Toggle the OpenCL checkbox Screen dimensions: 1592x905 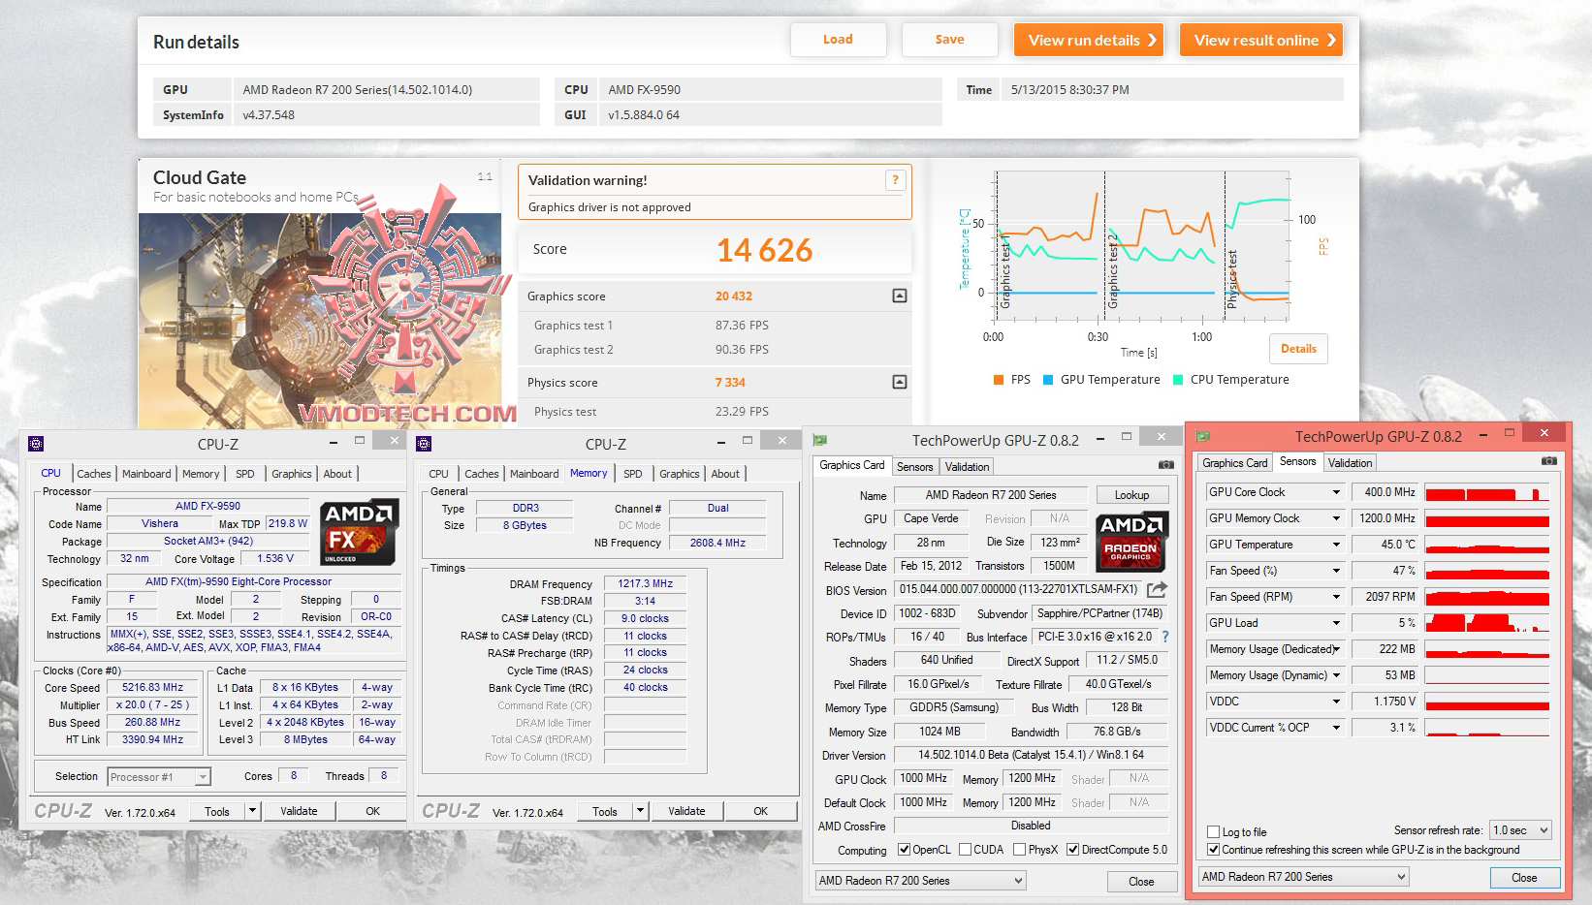click(x=904, y=850)
